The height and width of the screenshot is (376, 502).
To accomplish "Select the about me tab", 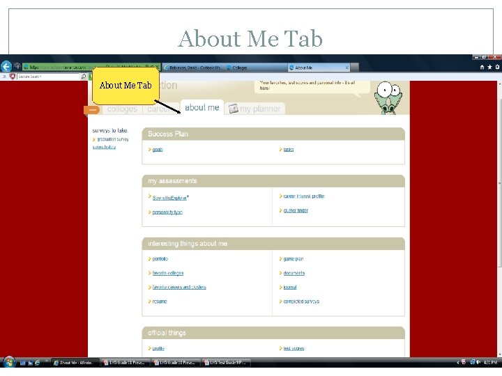I will pos(202,107).
